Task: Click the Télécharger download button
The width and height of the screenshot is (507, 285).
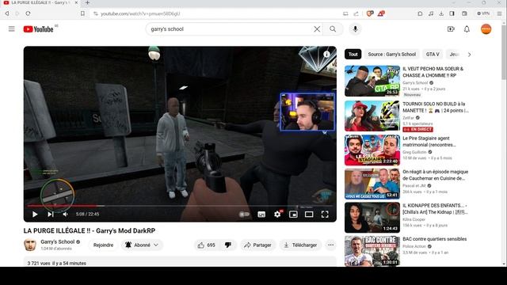Action: click(x=300, y=245)
